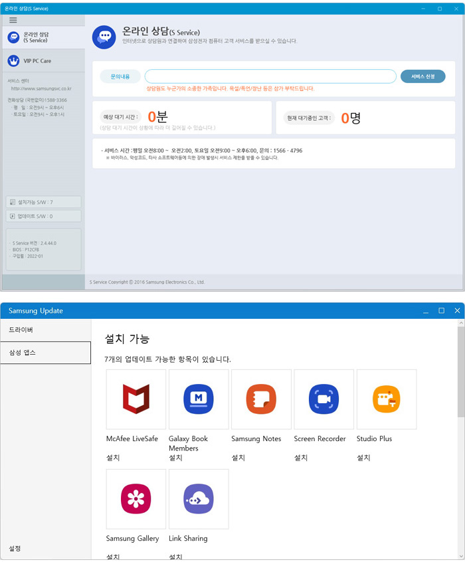Install Samsung Notes via 설치 link

click(238, 458)
